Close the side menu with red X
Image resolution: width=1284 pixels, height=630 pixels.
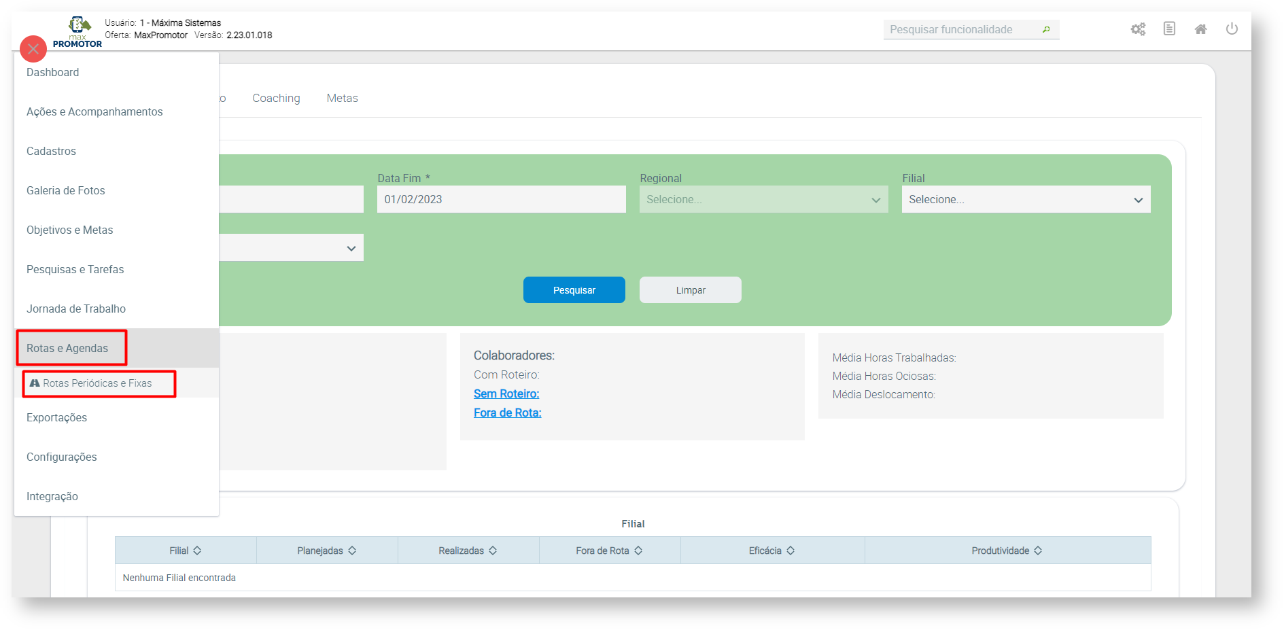[x=33, y=49]
